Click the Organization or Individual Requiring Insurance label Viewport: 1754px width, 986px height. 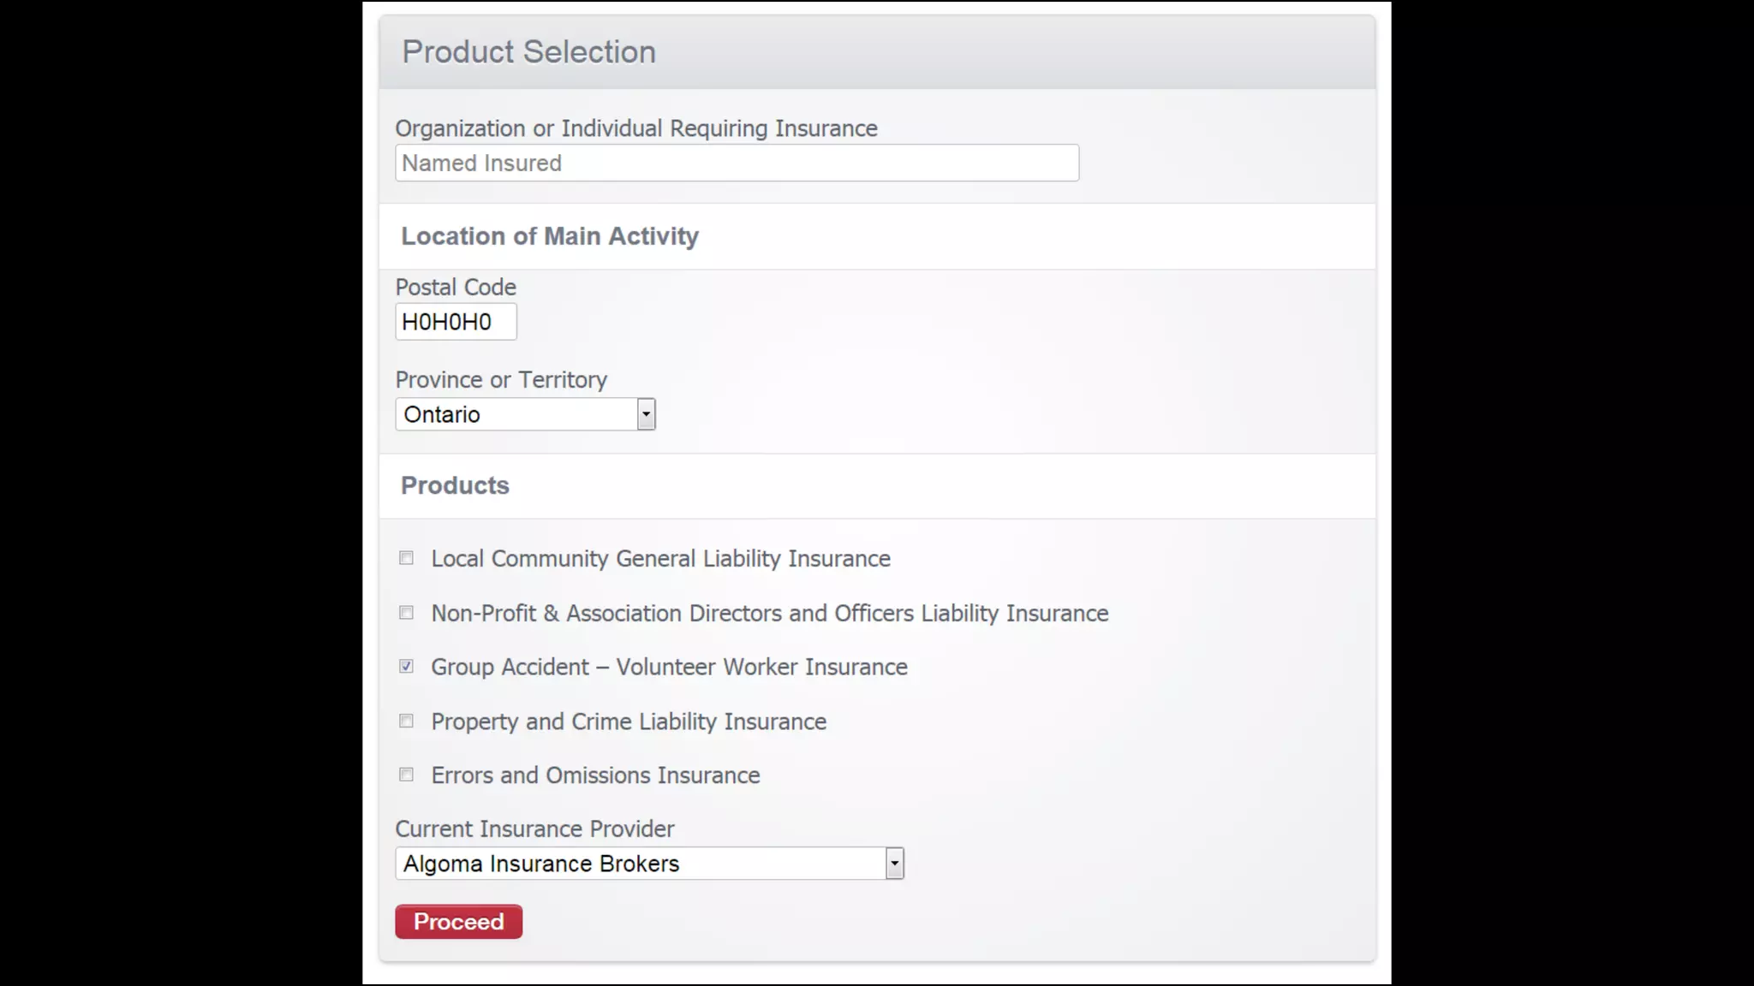coord(636,128)
